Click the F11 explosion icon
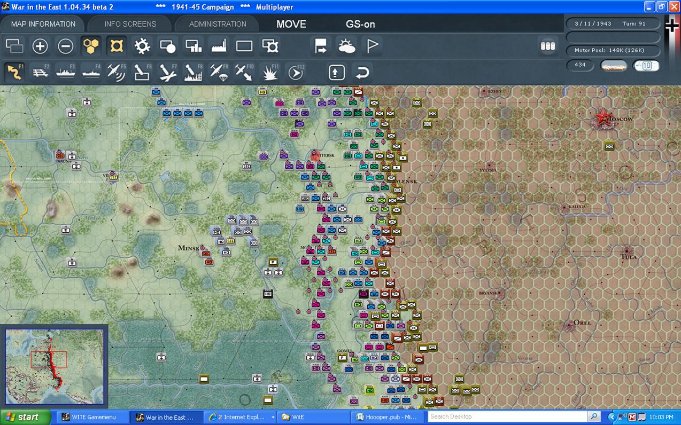This screenshot has width=681, height=425. [x=270, y=72]
